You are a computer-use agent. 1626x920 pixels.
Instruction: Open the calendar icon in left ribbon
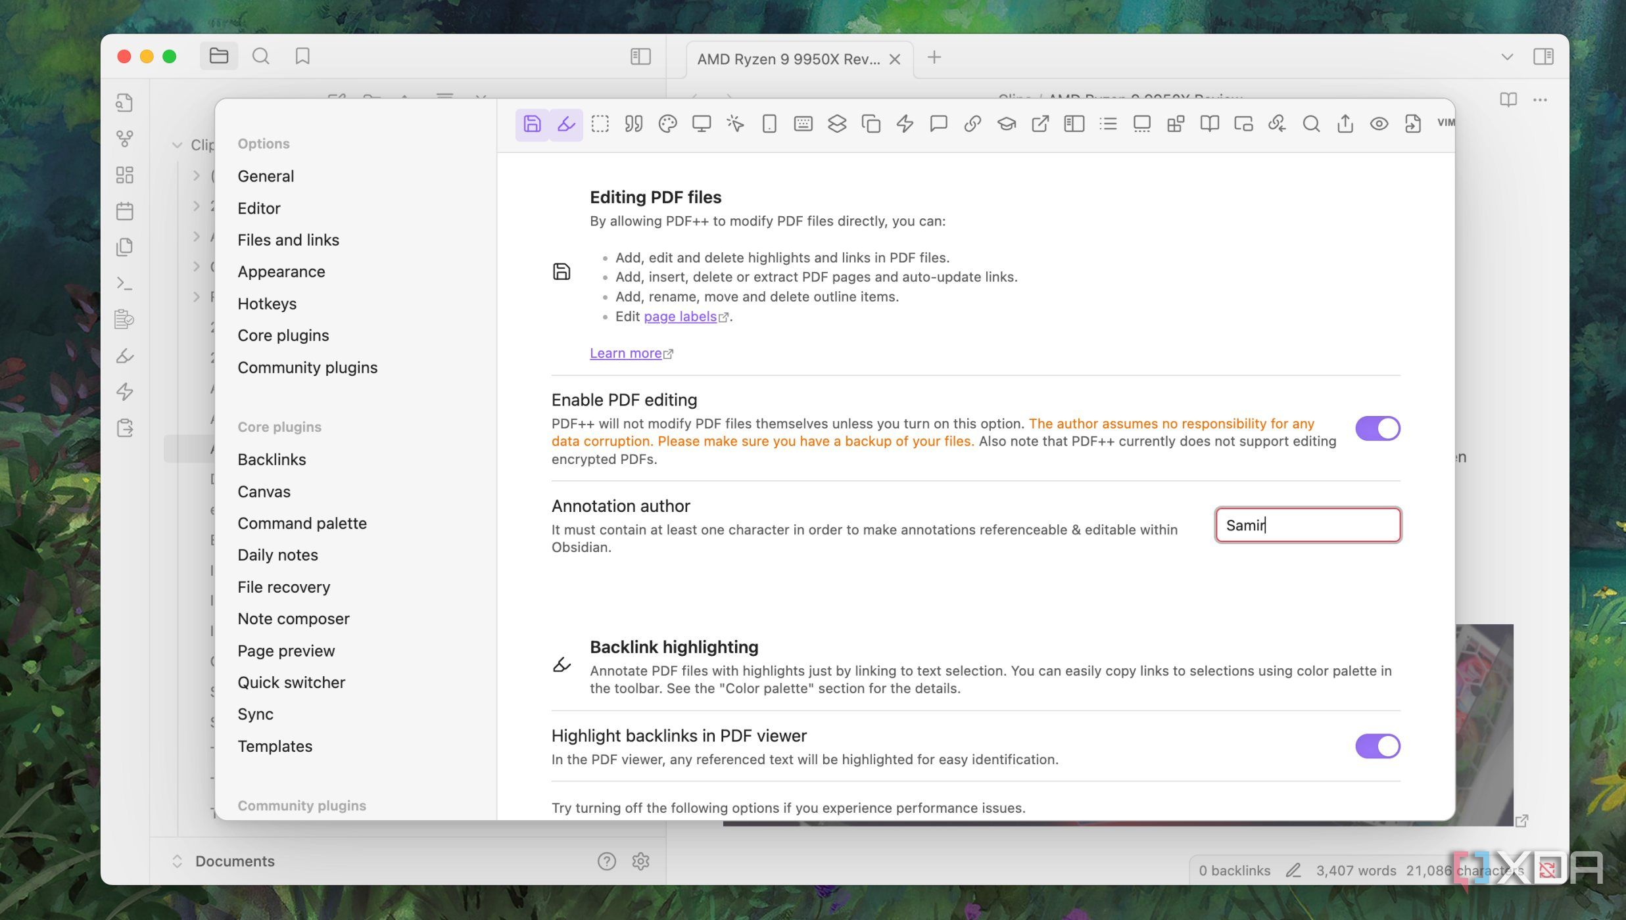(x=124, y=211)
